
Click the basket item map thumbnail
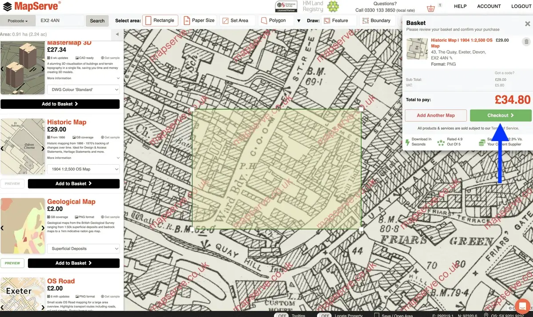(417, 49)
